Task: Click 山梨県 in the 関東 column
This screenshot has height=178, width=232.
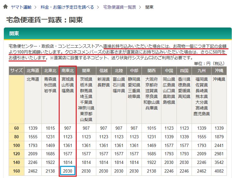Action: [86, 119]
